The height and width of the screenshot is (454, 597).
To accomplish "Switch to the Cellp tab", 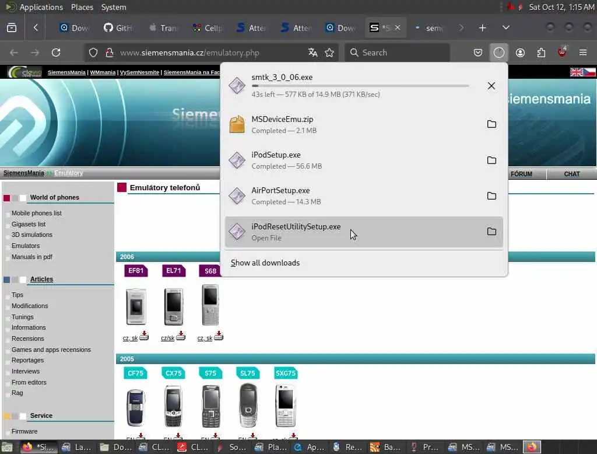I will coord(208,28).
